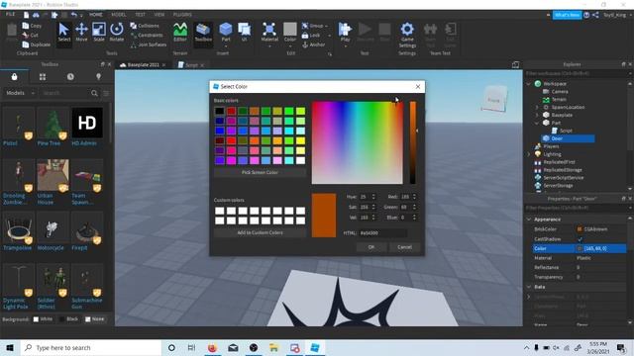634x356 pixels.
Task: Collapse the Workspace tree node
Action: [528, 84]
